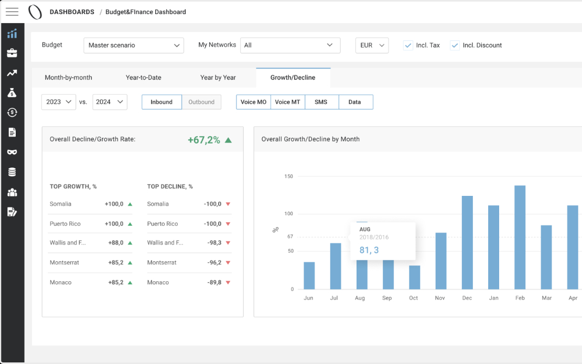Screen dimensions: 582x364
Task: Click Montserrat +85,2 growth value
Action: tap(116, 262)
